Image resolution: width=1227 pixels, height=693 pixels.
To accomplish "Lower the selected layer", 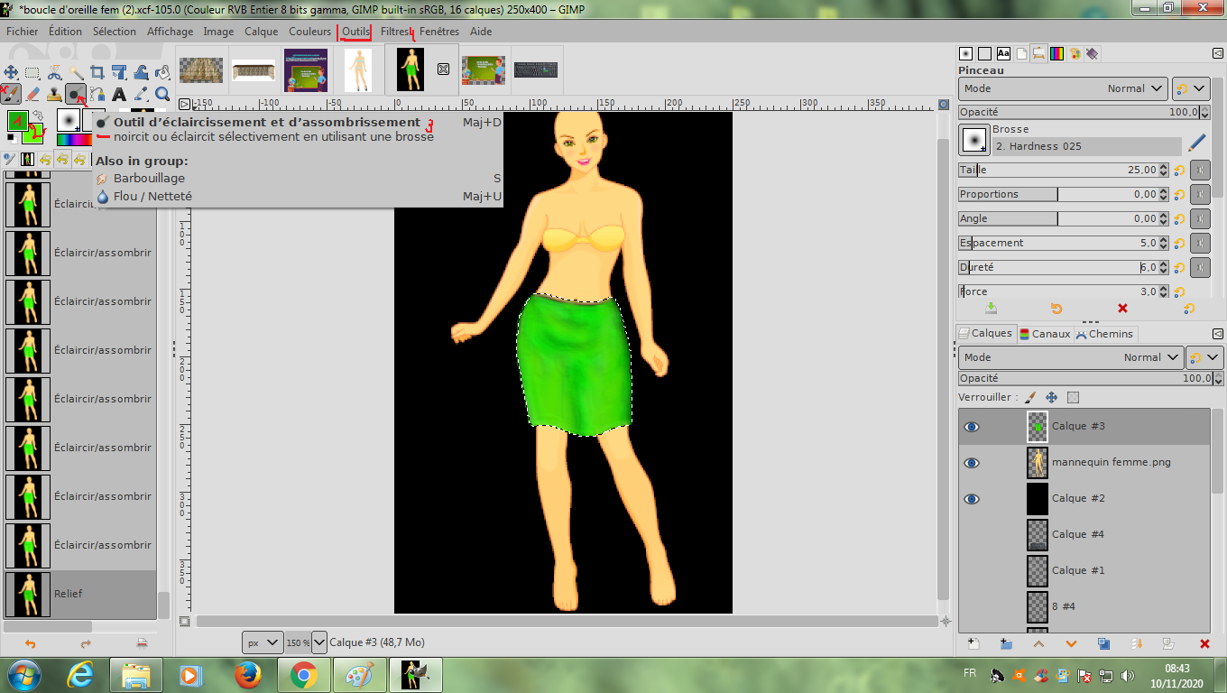I will click(1071, 643).
